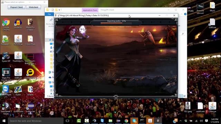This screenshot has height=124, width=221.
Task: Launch Eclipse Jee Mars shortcut
Action: click(30, 108)
